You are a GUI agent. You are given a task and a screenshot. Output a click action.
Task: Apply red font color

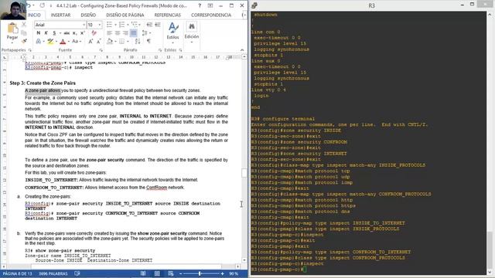click(63, 41)
